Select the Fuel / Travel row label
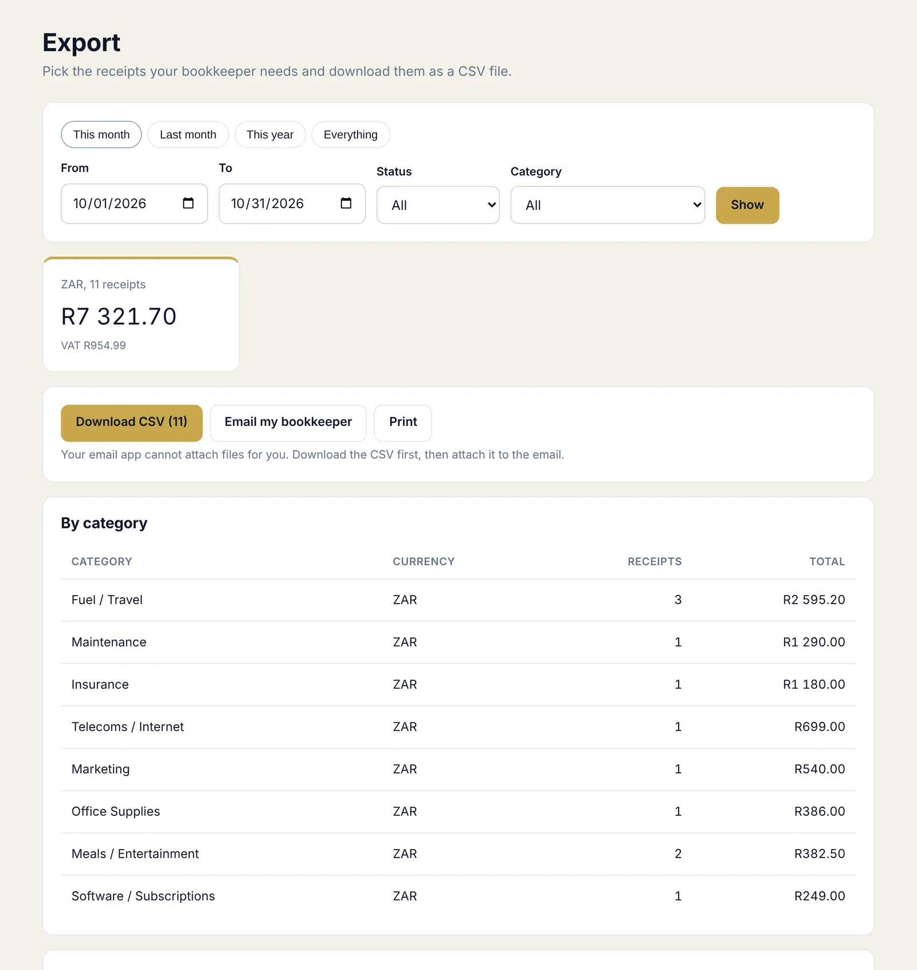917x970 pixels. pyautogui.click(x=107, y=600)
